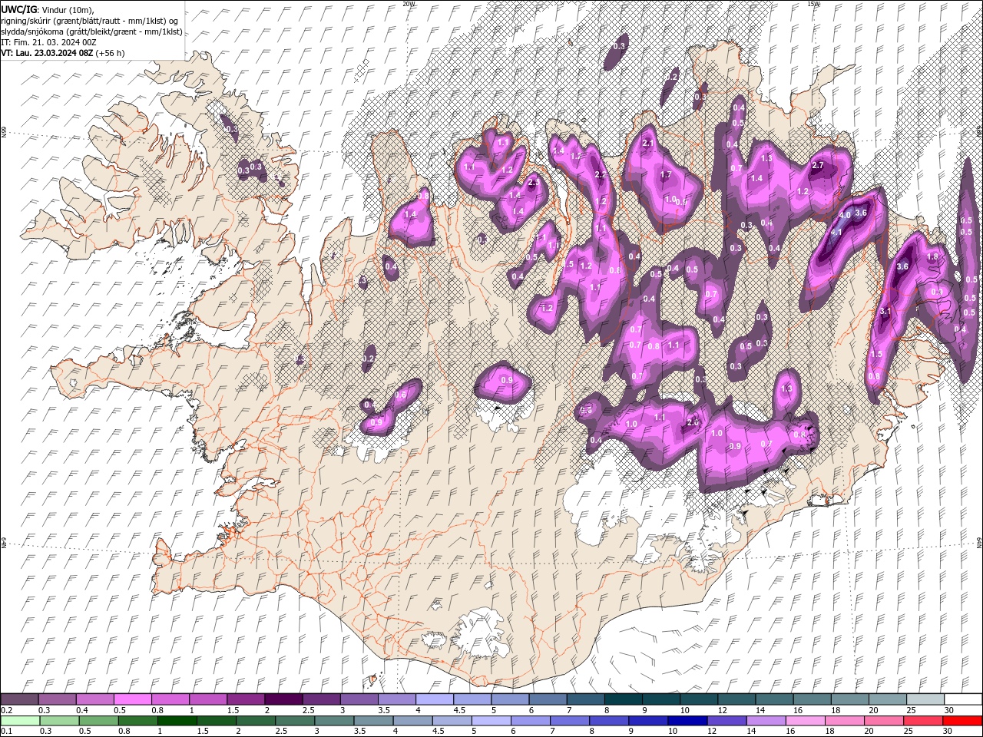Click the 20W longitude label at top edge
This screenshot has width=983, height=737.
point(409,4)
